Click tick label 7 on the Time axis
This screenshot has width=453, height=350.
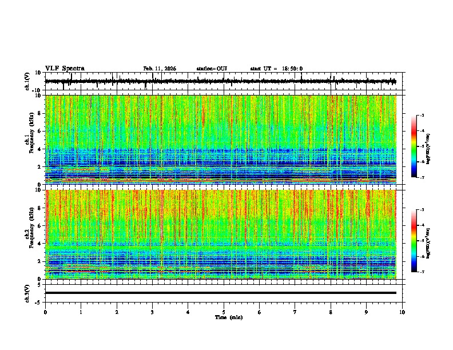coord(295,312)
